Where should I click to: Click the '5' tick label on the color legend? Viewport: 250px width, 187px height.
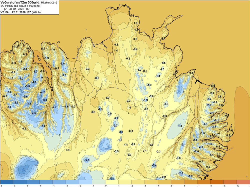171,185
